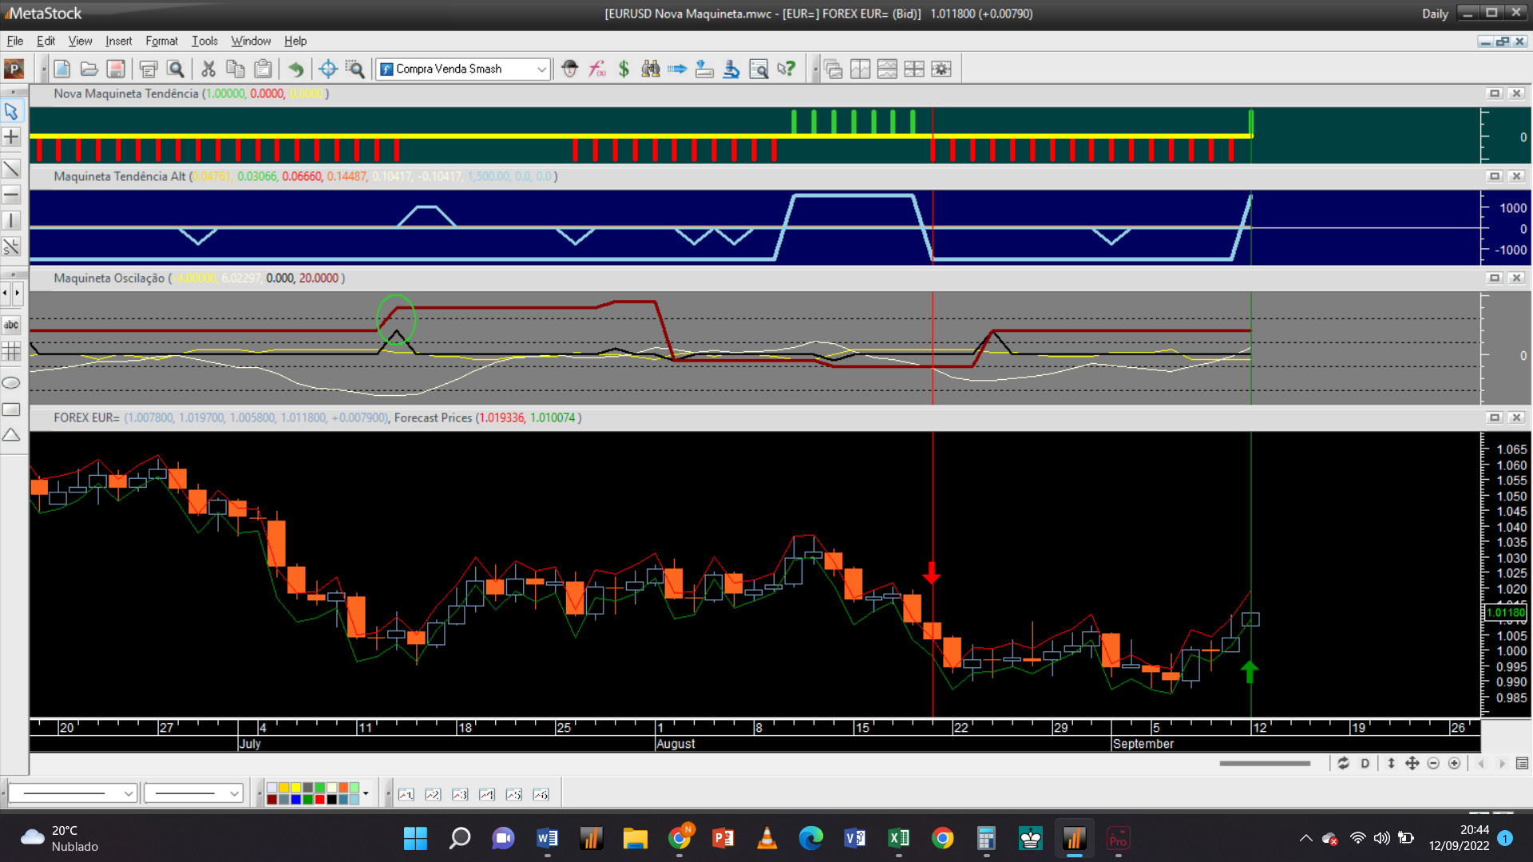Select the trendline drawing tool in left sidebar
Screen dimensions: 1533x862
click(x=11, y=168)
